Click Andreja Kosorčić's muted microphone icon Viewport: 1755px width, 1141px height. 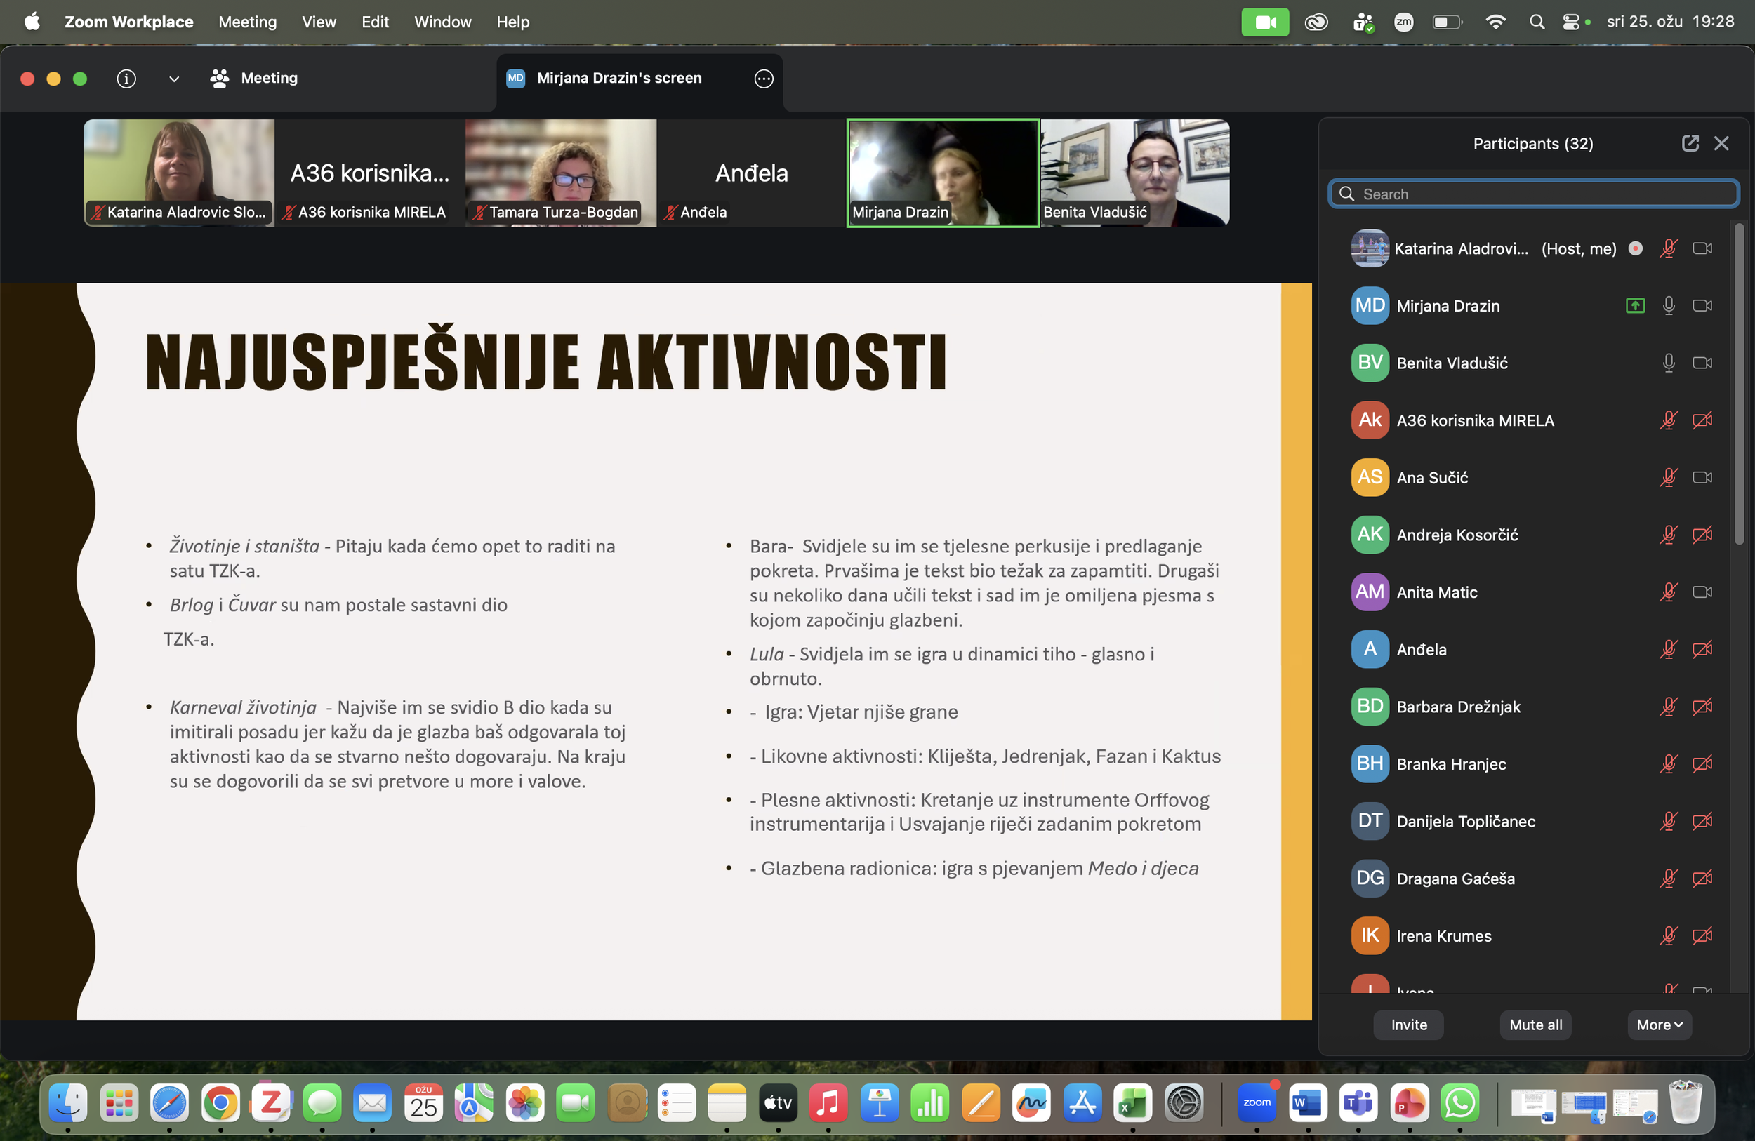[x=1668, y=535]
